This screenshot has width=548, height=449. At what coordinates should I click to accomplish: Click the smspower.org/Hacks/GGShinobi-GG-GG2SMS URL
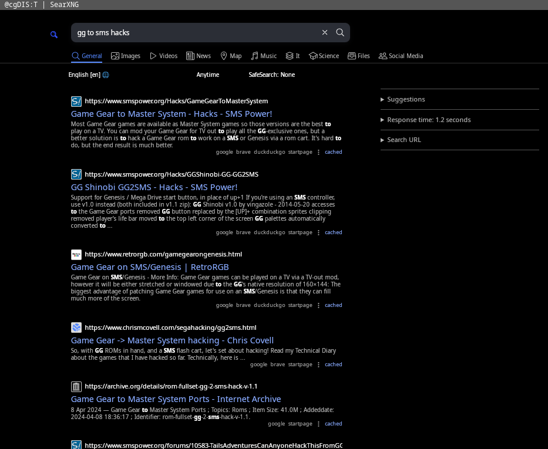point(172,174)
